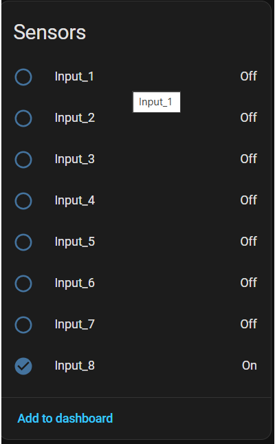Click the Sensors card title
275x444 pixels.
pos(49,32)
